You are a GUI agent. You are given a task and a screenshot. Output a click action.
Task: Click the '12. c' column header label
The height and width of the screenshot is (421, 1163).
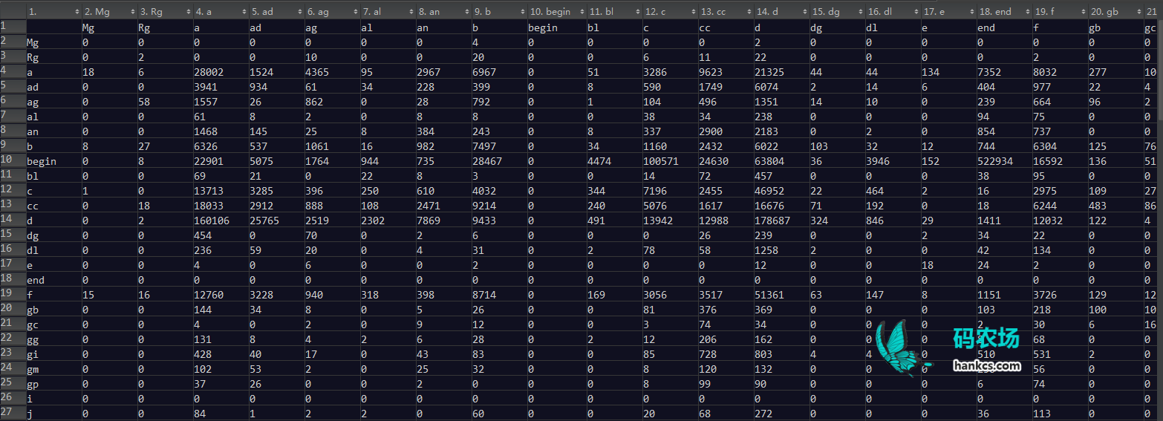[656, 12]
